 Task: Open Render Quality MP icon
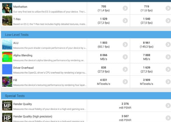pos(7,106)
